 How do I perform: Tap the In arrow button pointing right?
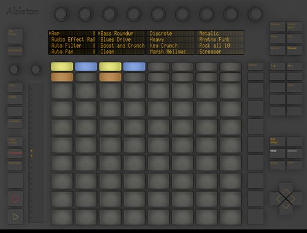(277, 66)
